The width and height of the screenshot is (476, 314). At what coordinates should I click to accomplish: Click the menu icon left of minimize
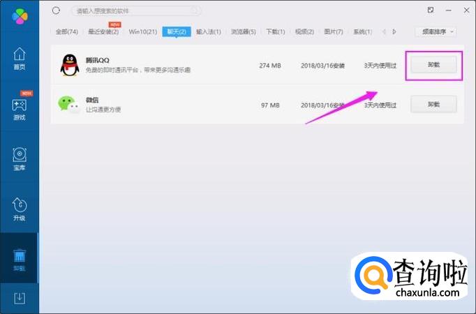[431, 10]
